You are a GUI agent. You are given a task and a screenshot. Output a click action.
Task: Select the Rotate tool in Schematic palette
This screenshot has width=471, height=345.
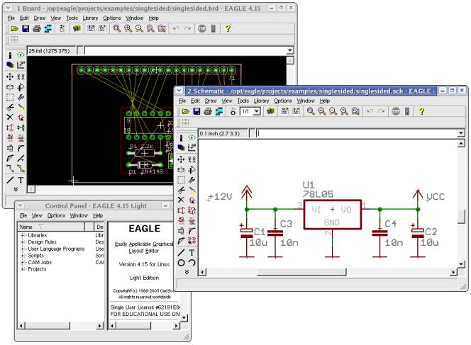point(192,170)
